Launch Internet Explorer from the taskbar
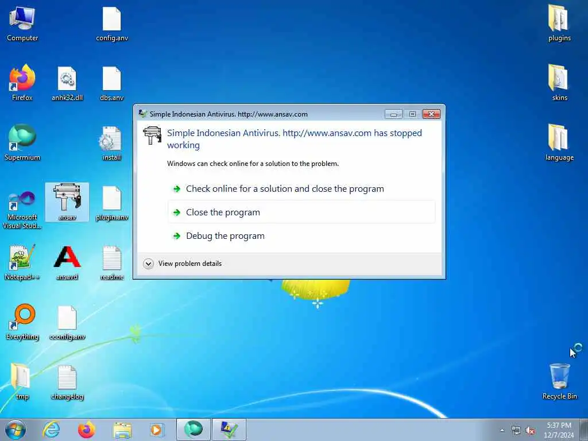 point(51,430)
